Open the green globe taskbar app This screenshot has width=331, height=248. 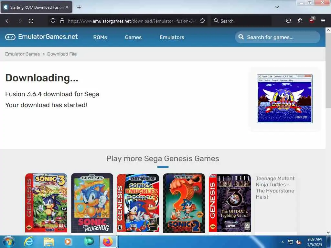click(89, 242)
